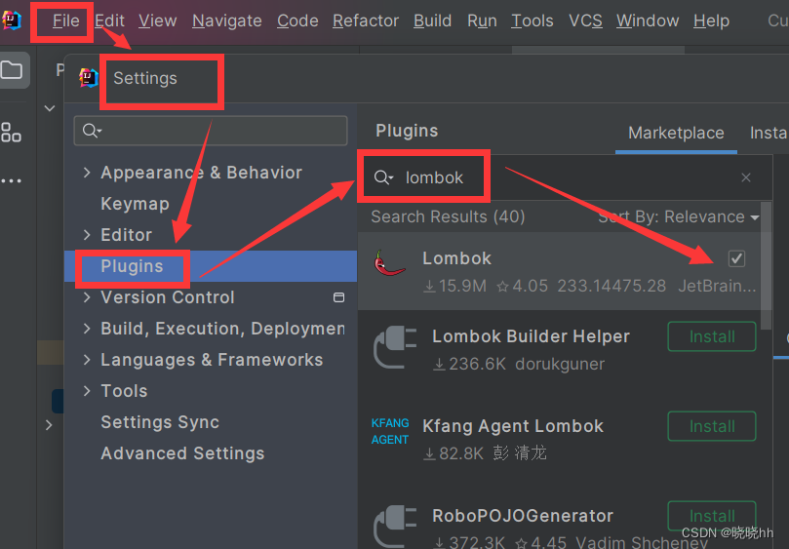Expand Appearance & Behavior settings
This screenshot has width=789, height=549.
(87, 173)
